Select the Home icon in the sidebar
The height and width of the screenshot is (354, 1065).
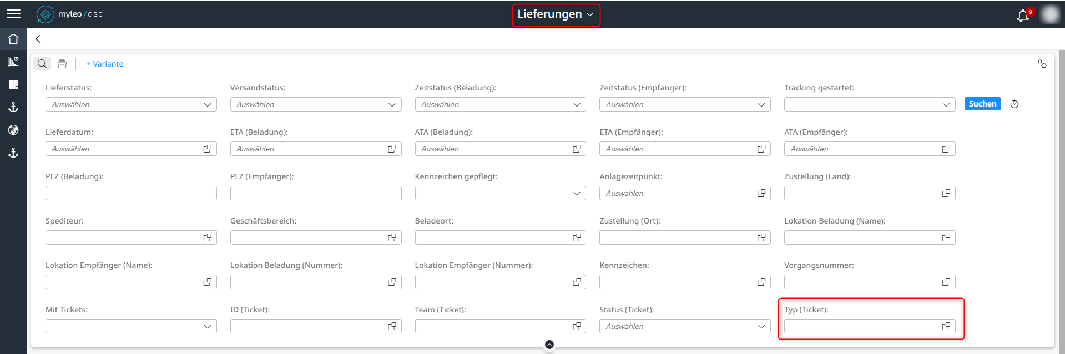pos(13,38)
